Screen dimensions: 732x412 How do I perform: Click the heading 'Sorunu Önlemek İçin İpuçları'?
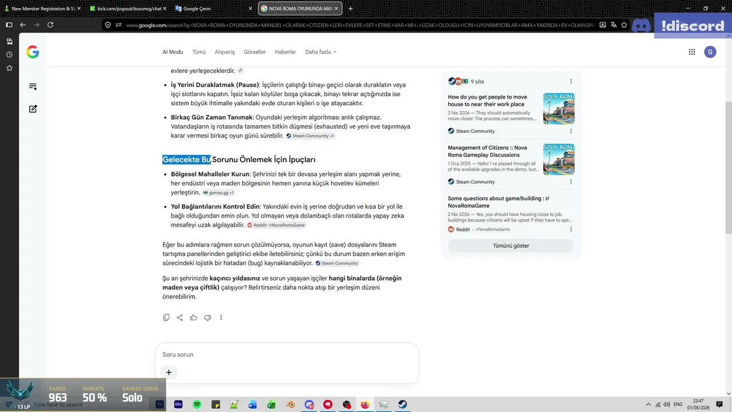click(x=264, y=160)
